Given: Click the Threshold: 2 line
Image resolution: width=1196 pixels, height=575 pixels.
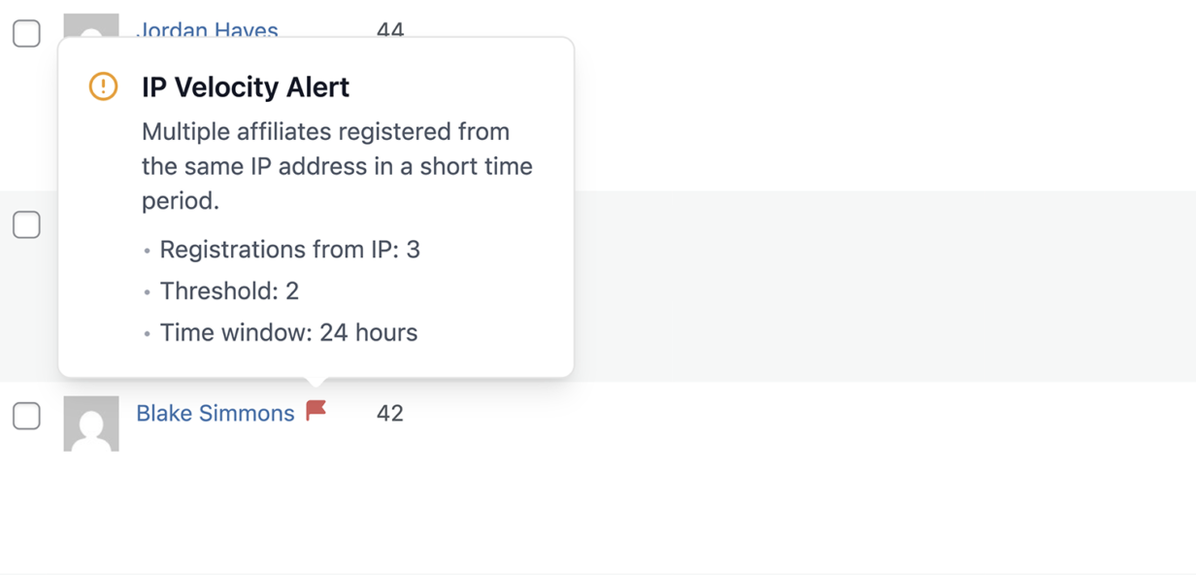Looking at the screenshot, I should tap(230, 290).
